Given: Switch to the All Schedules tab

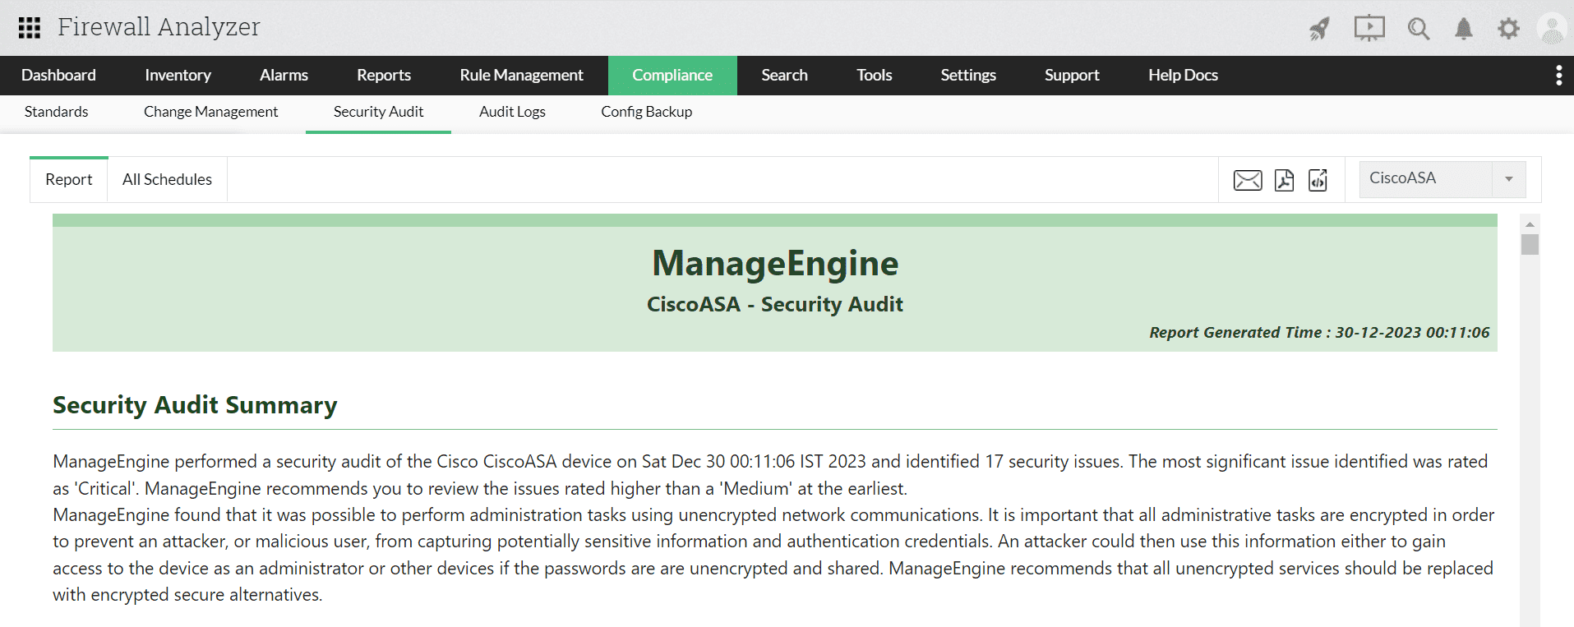Looking at the screenshot, I should [x=167, y=179].
